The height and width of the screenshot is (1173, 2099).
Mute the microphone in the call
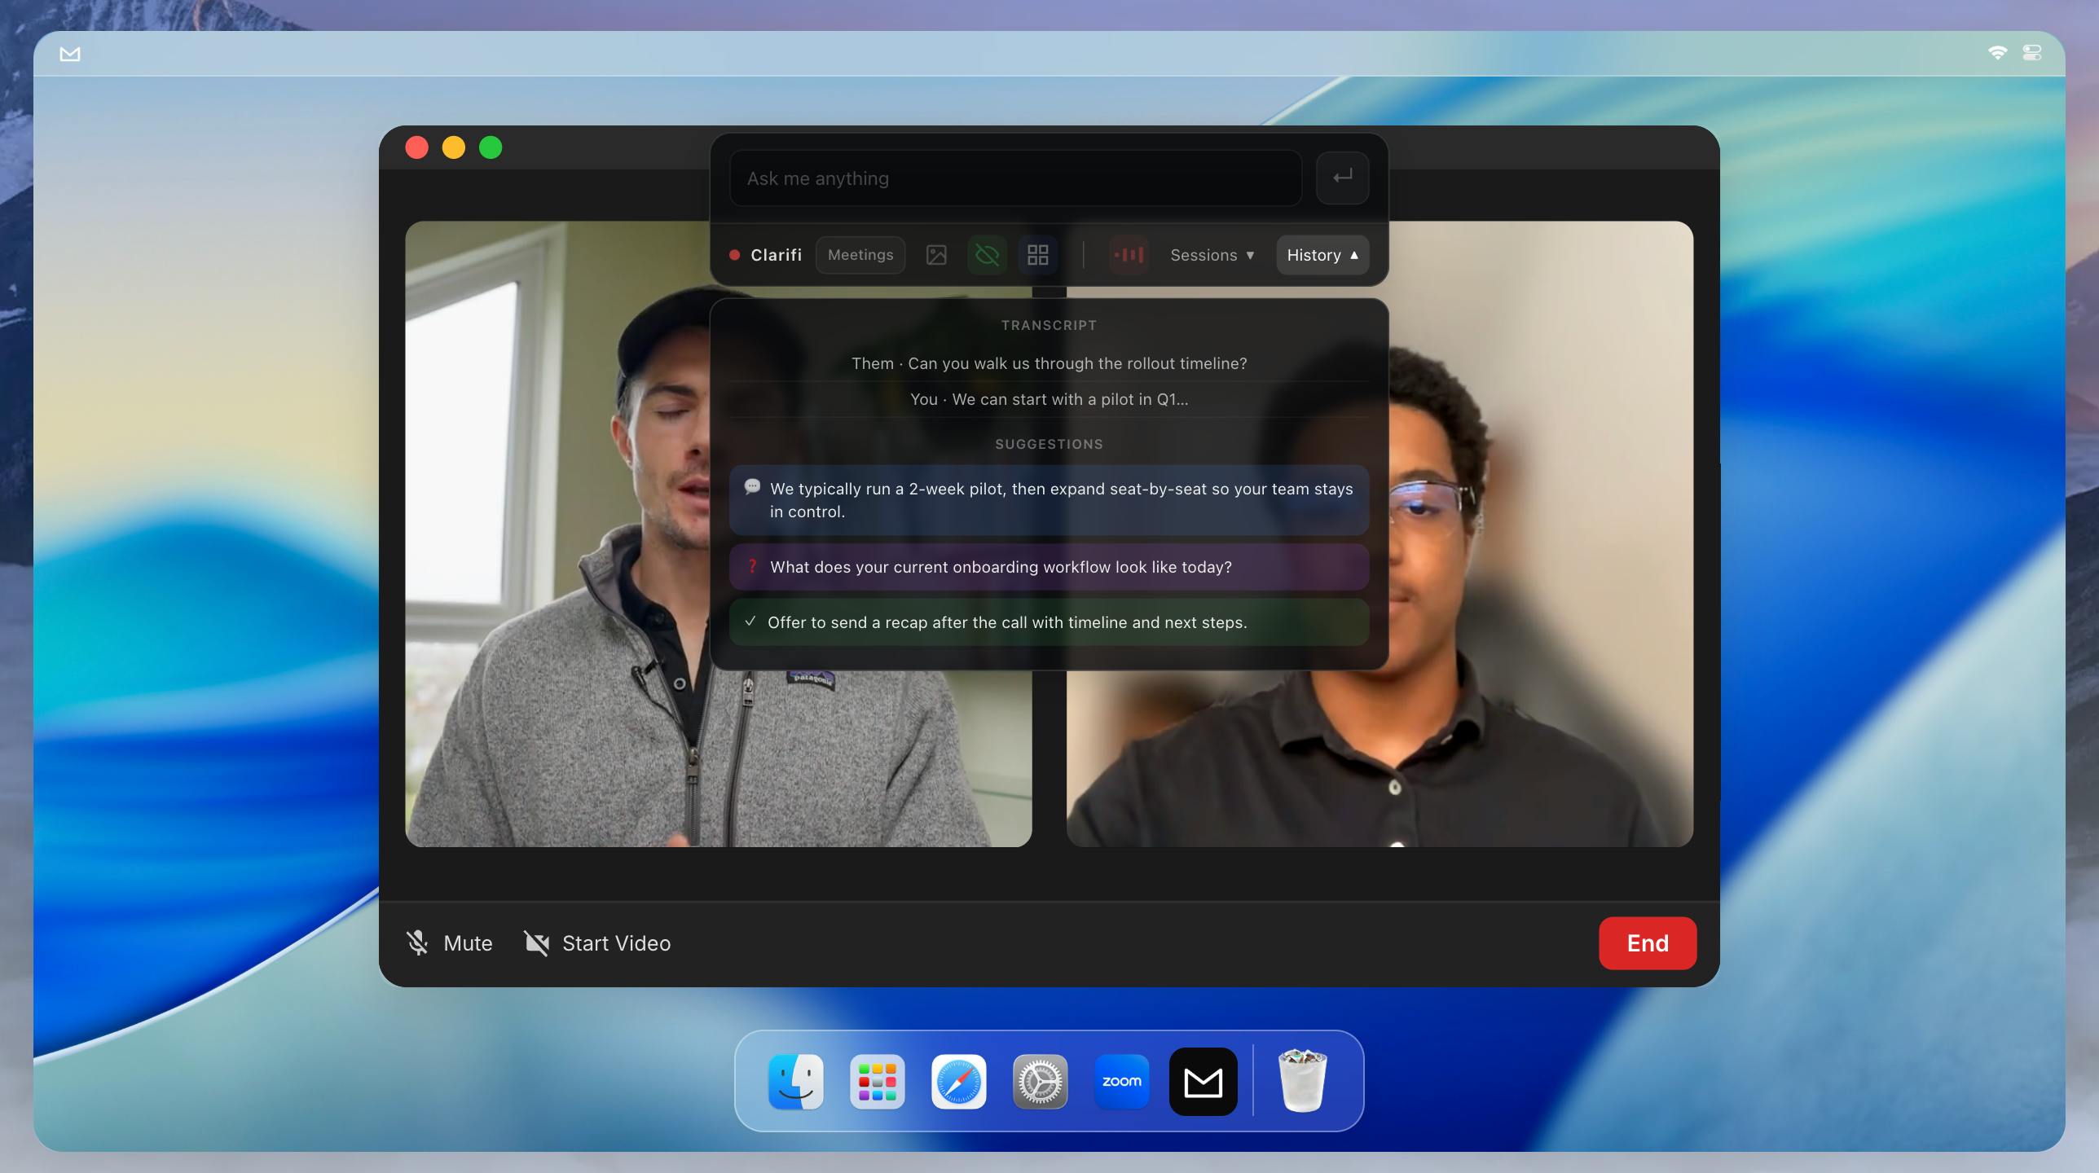(x=450, y=943)
